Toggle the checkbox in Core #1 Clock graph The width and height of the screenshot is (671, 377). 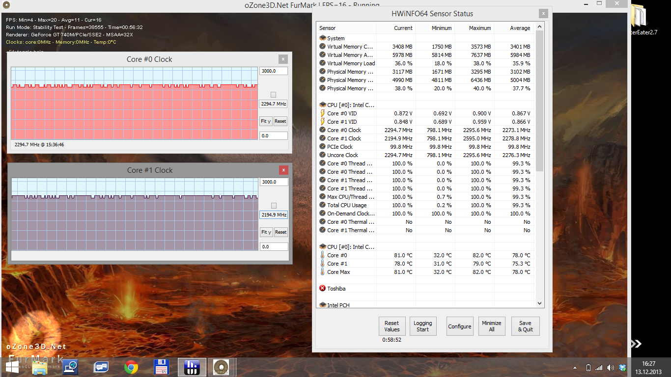[274, 206]
